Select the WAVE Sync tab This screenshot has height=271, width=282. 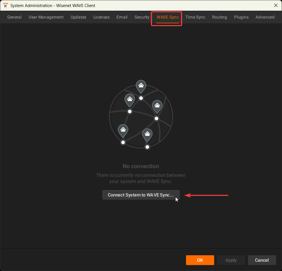pos(168,17)
